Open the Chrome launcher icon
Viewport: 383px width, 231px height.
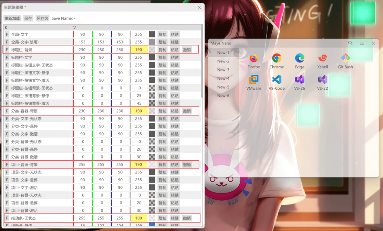(277, 58)
